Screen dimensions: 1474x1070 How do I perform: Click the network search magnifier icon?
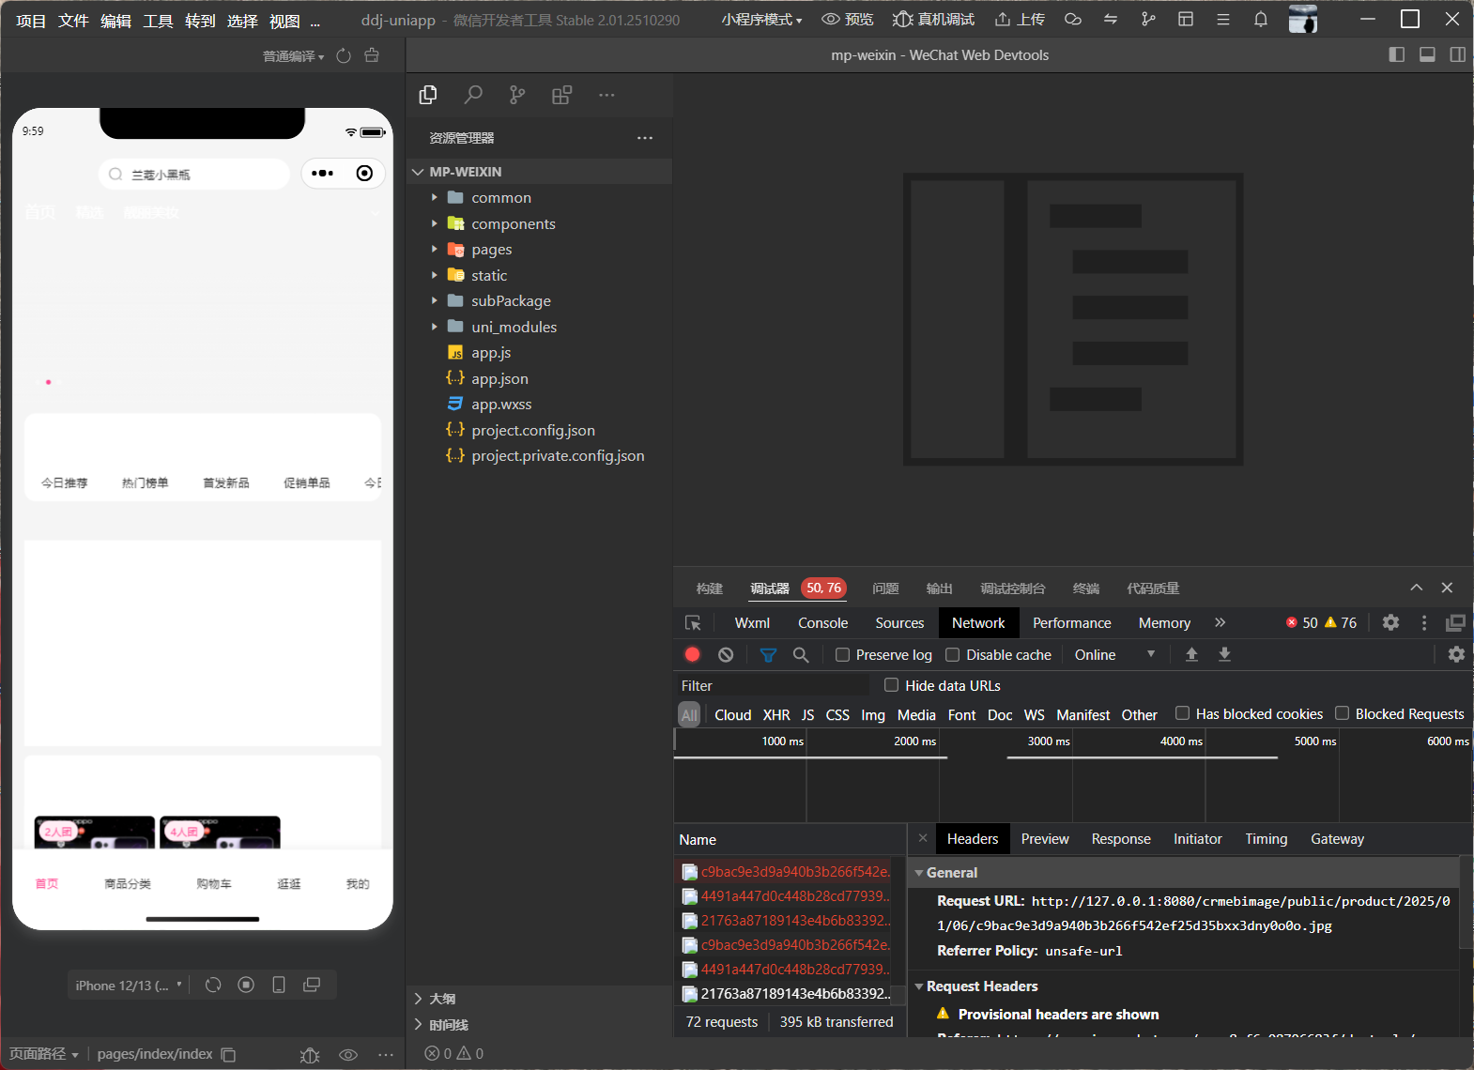[801, 654]
